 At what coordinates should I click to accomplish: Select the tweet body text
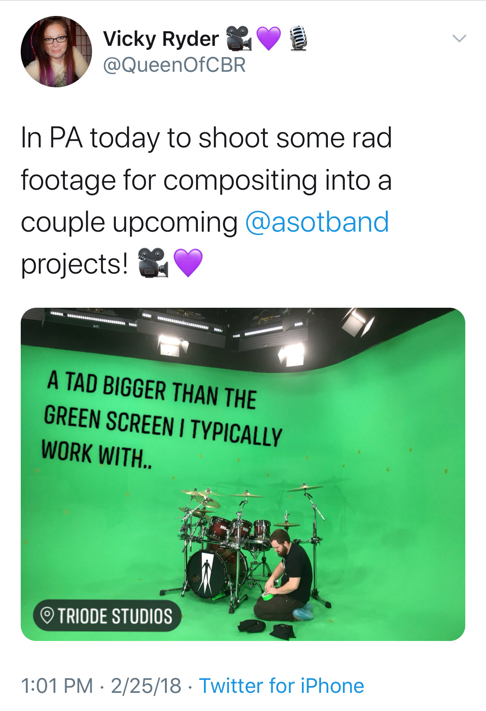pyautogui.click(x=206, y=201)
